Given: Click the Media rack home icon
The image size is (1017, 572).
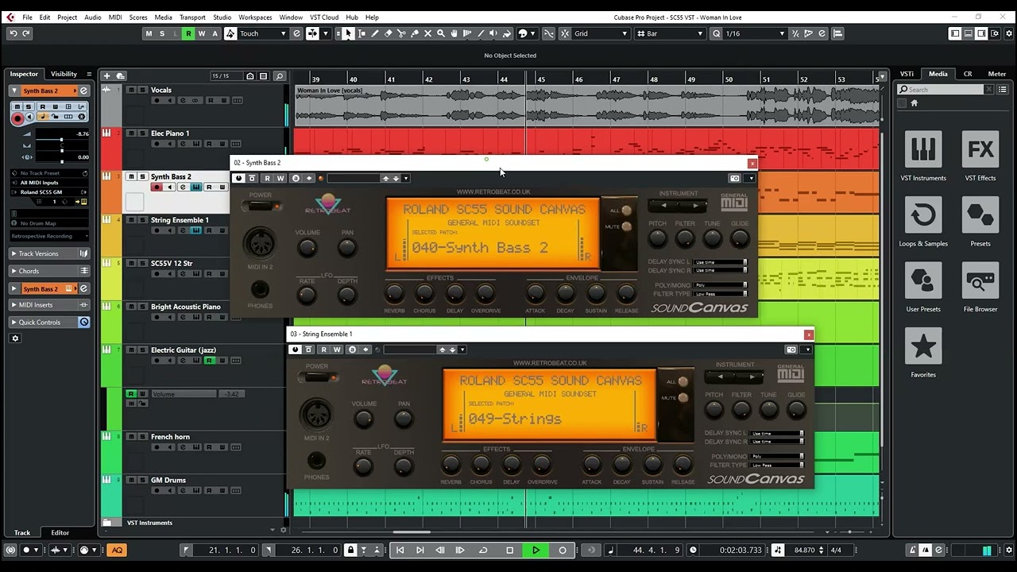Looking at the screenshot, I should pos(914,103).
